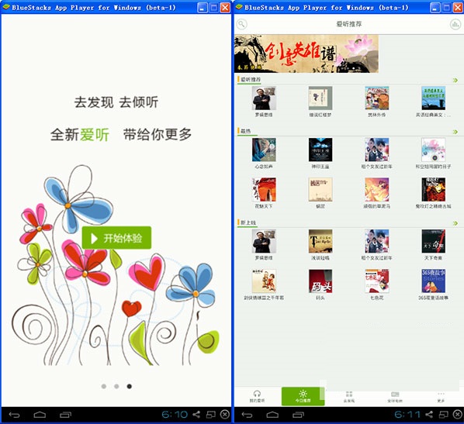
Task: Open the 天下奇案 album cover
Action: (433, 241)
